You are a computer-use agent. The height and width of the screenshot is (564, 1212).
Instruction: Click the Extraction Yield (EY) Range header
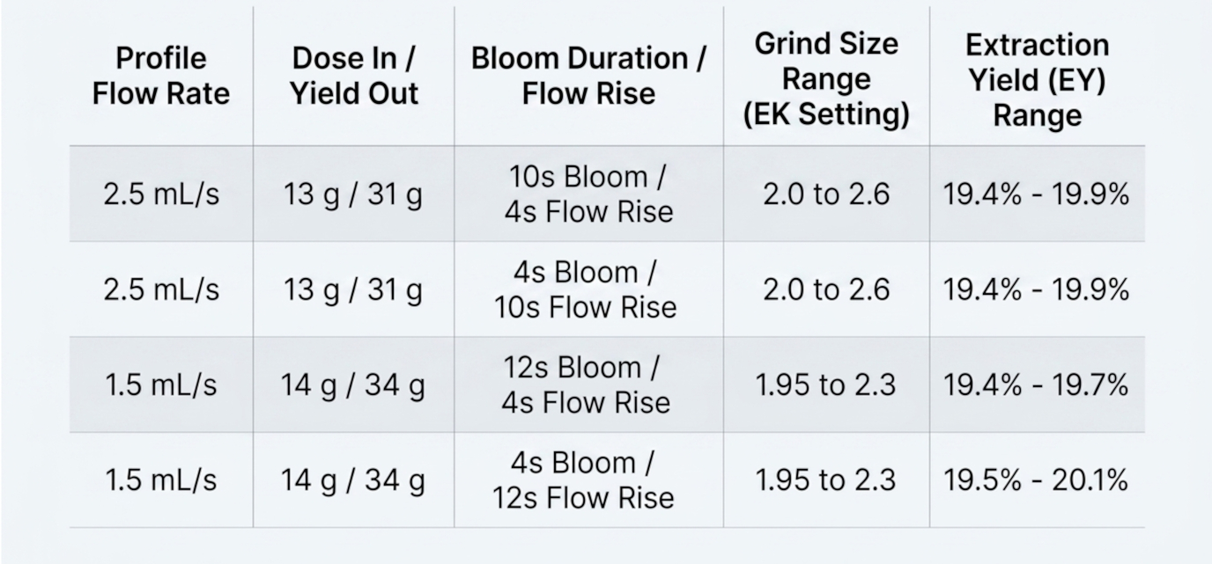pos(1038,79)
